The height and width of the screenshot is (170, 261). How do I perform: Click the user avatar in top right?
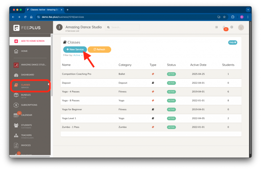tap(241, 27)
